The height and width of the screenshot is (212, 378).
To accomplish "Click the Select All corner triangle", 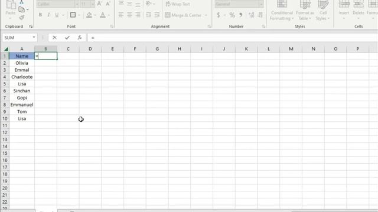I will (x=5, y=49).
